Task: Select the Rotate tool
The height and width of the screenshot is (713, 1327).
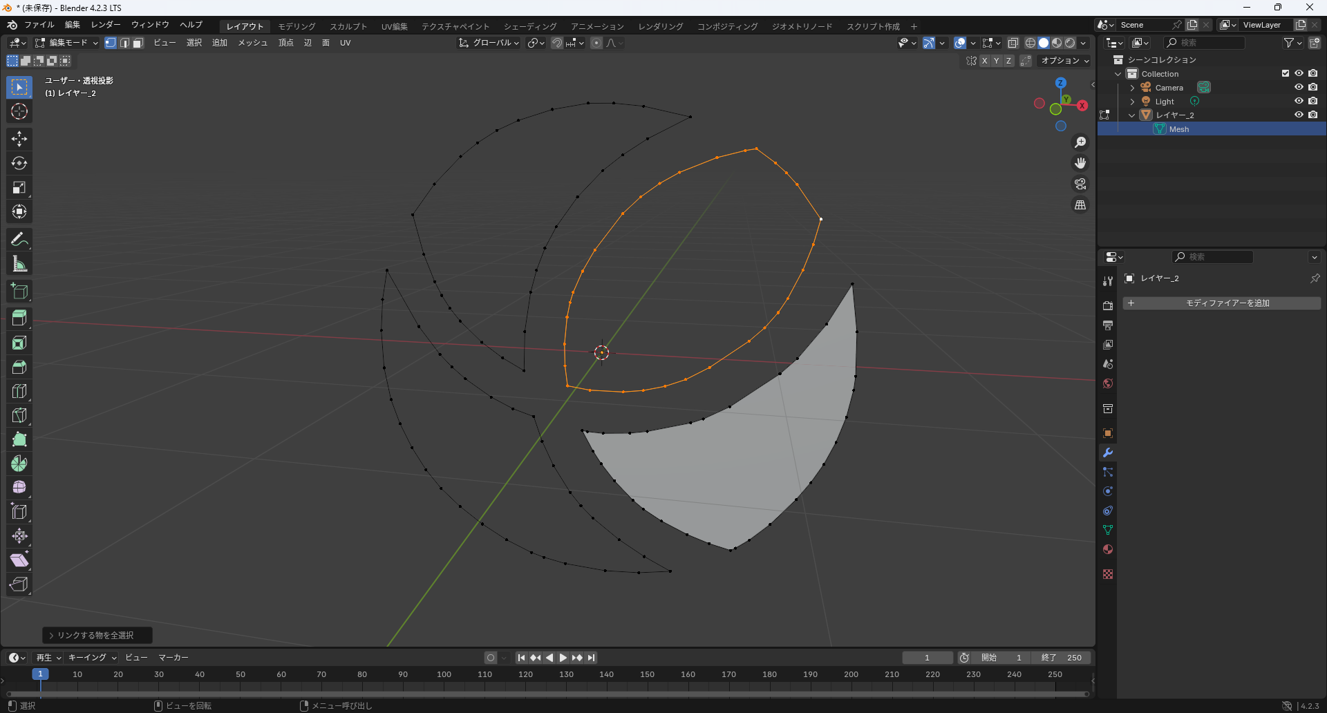Action: [x=19, y=163]
